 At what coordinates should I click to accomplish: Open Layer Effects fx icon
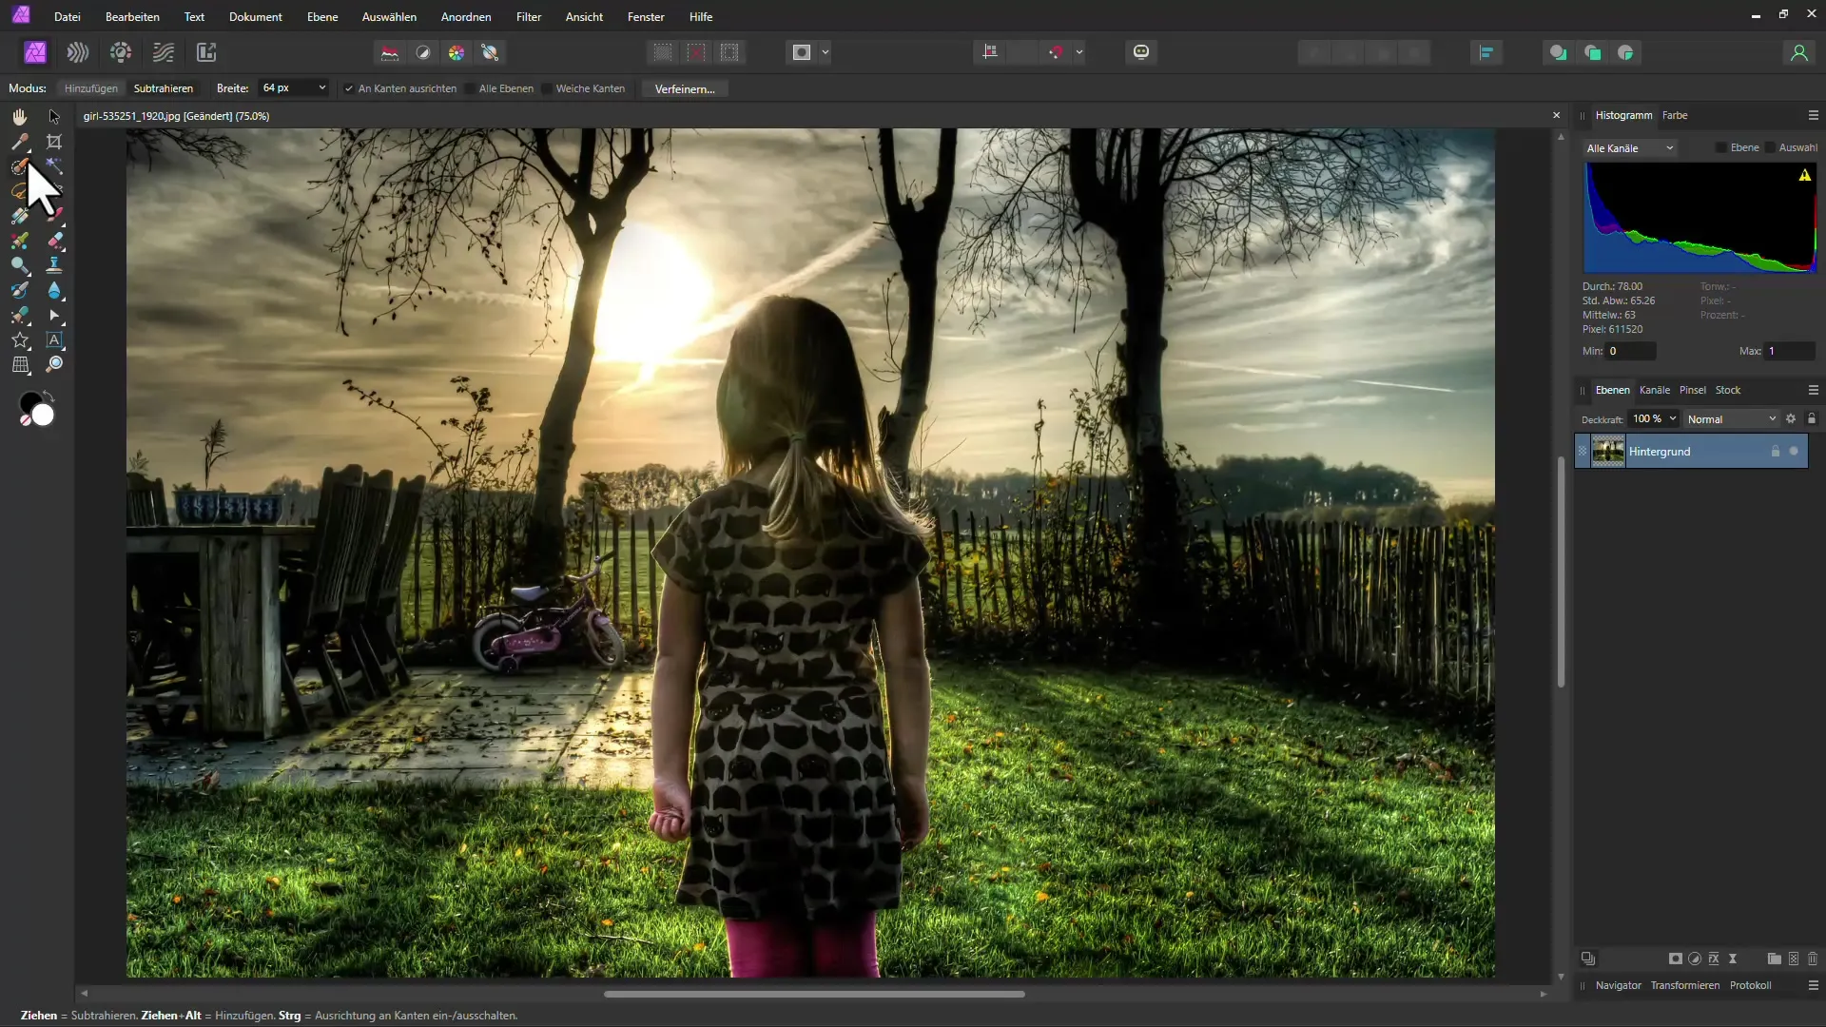click(1714, 959)
